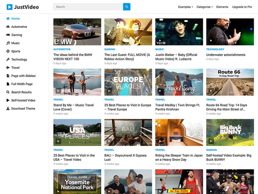Click play icon on USA Places thumbnail
This screenshot has height=194, width=258.
click(58, 141)
